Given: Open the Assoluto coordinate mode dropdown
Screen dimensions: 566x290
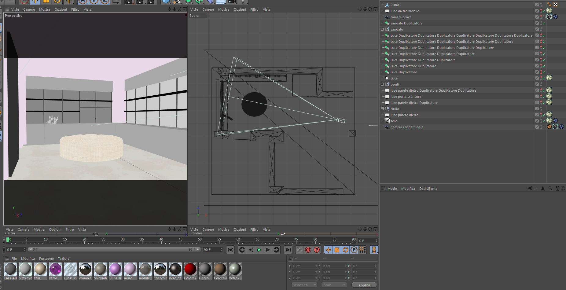Looking at the screenshot, I should (305, 285).
